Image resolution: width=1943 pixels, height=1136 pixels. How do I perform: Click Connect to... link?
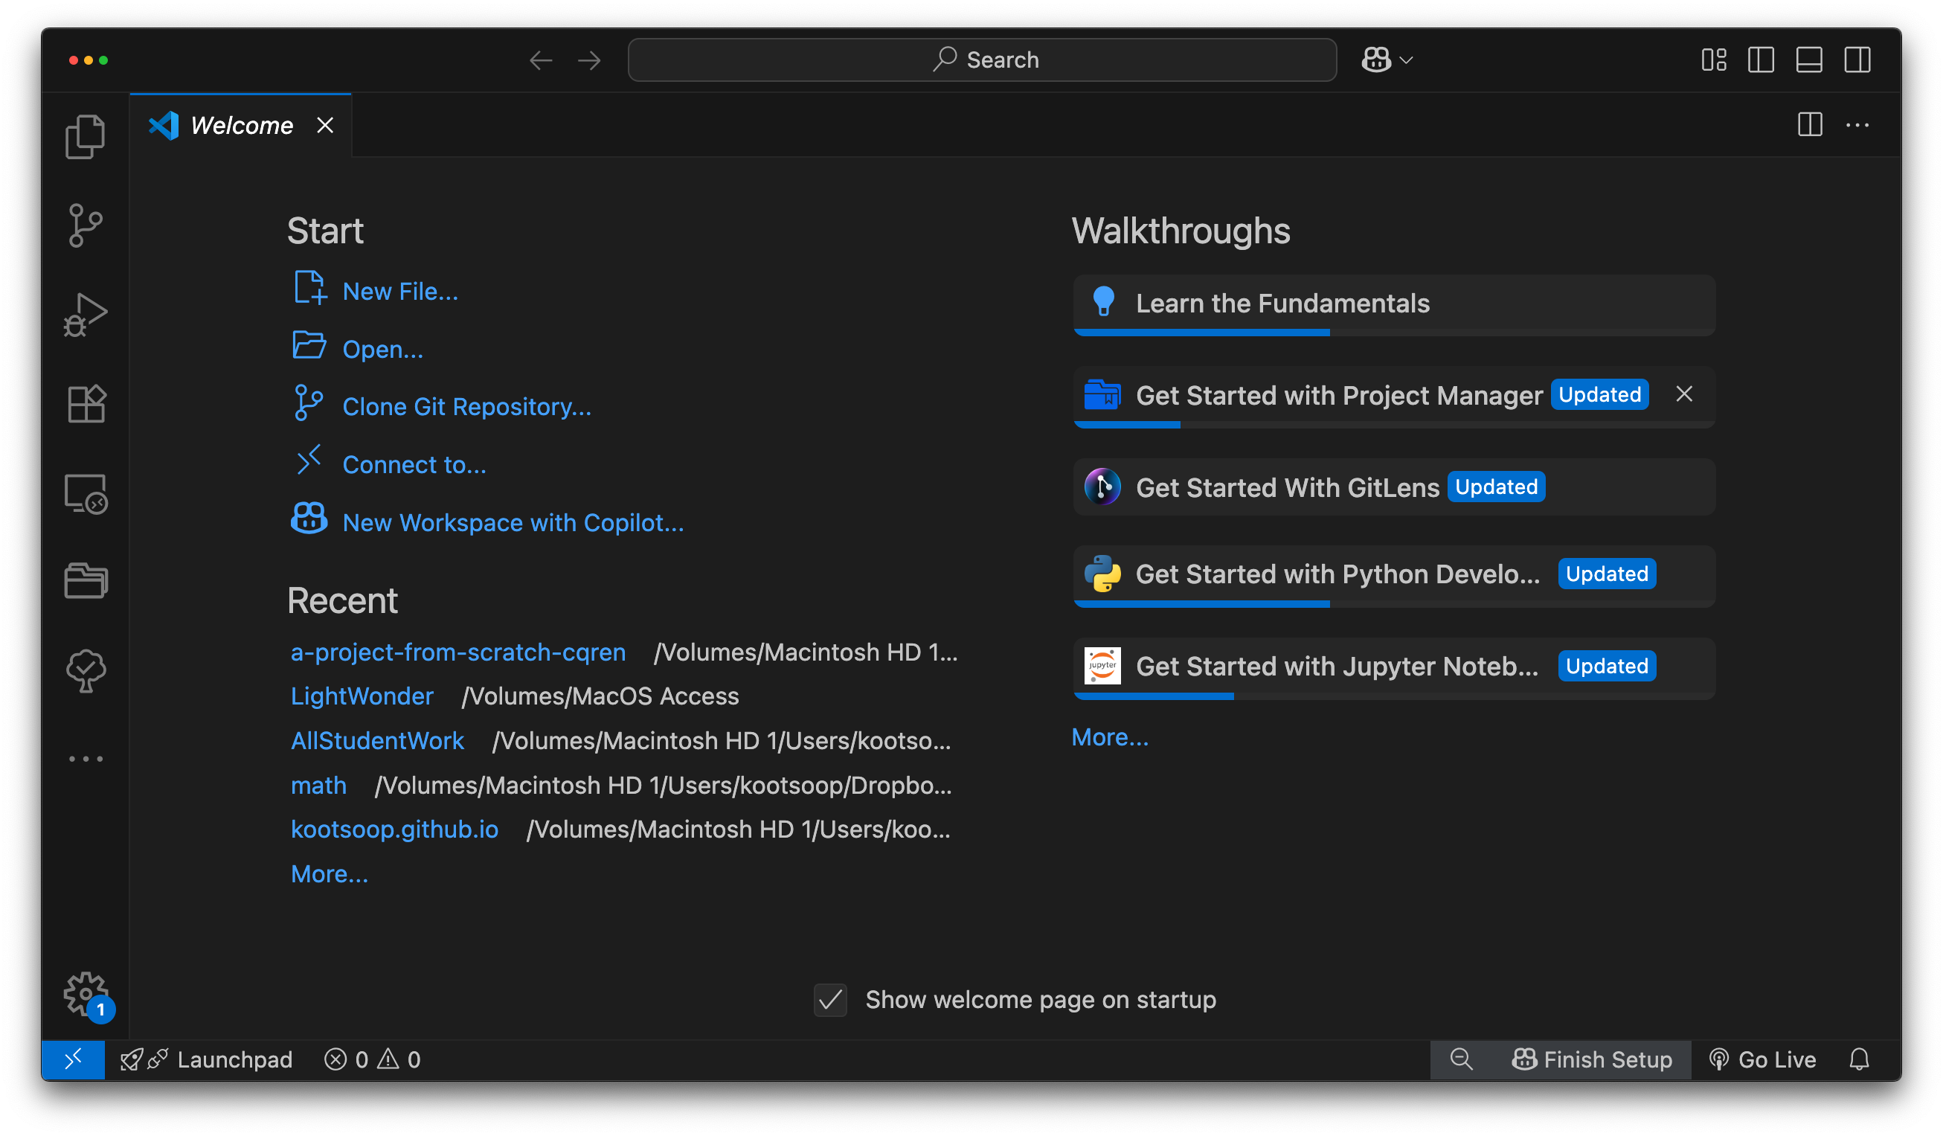(414, 464)
